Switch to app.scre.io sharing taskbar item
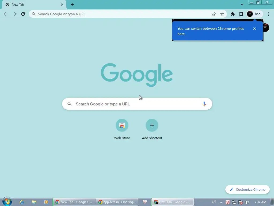Viewport: 274px width, 206px height. pyautogui.click(x=117, y=202)
